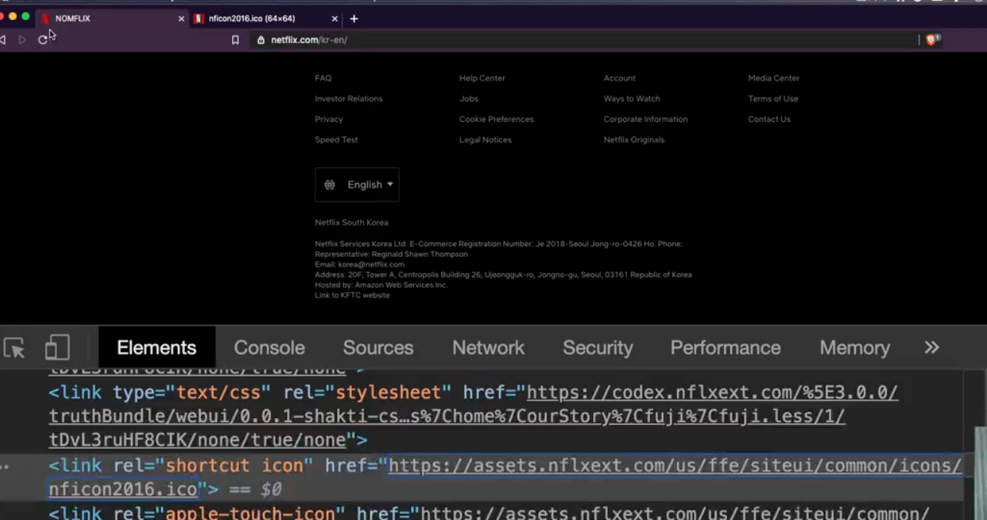The height and width of the screenshot is (520, 987).
Task: Click the globe icon in language selector
Action: [x=329, y=184]
